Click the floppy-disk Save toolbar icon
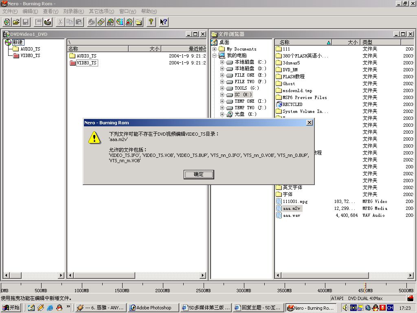This screenshot has height=313, width=417. pos(26,22)
